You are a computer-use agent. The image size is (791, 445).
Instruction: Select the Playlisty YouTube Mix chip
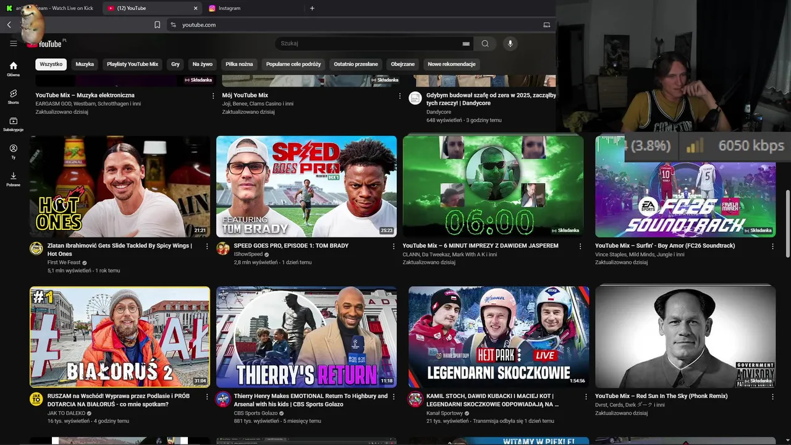click(x=133, y=64)
